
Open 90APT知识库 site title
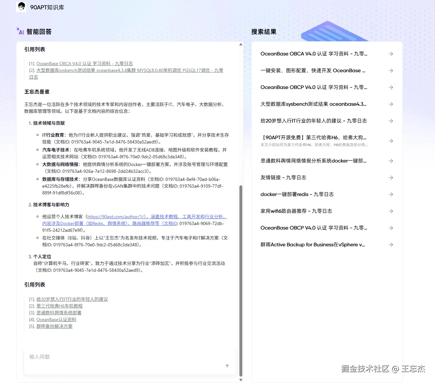tap(47, 7)
